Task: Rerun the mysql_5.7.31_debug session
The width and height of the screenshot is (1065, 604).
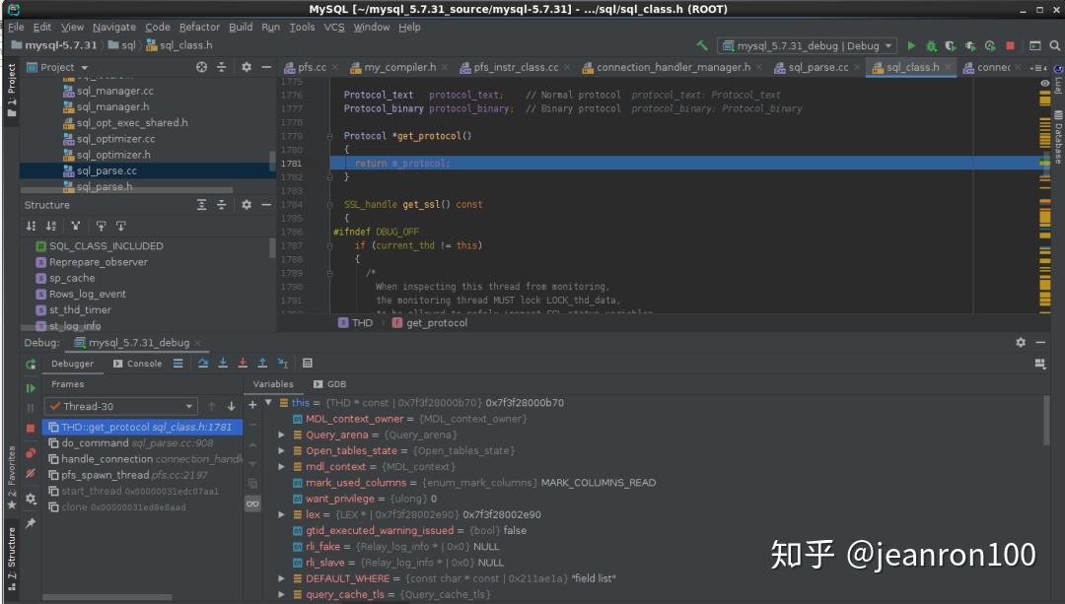Action: (30, 363)
